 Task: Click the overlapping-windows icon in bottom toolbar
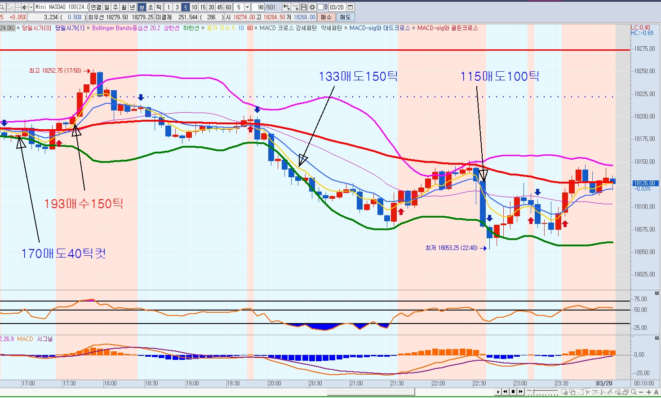[572, 392]
